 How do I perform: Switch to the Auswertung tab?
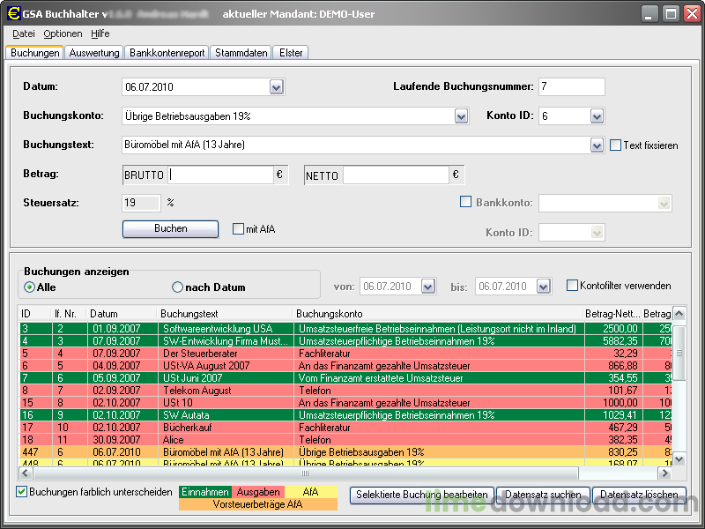(x=93, y=53)
